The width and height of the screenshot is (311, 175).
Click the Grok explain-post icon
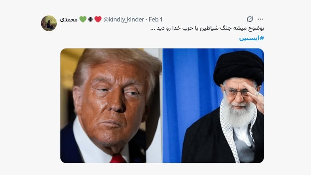250,19
